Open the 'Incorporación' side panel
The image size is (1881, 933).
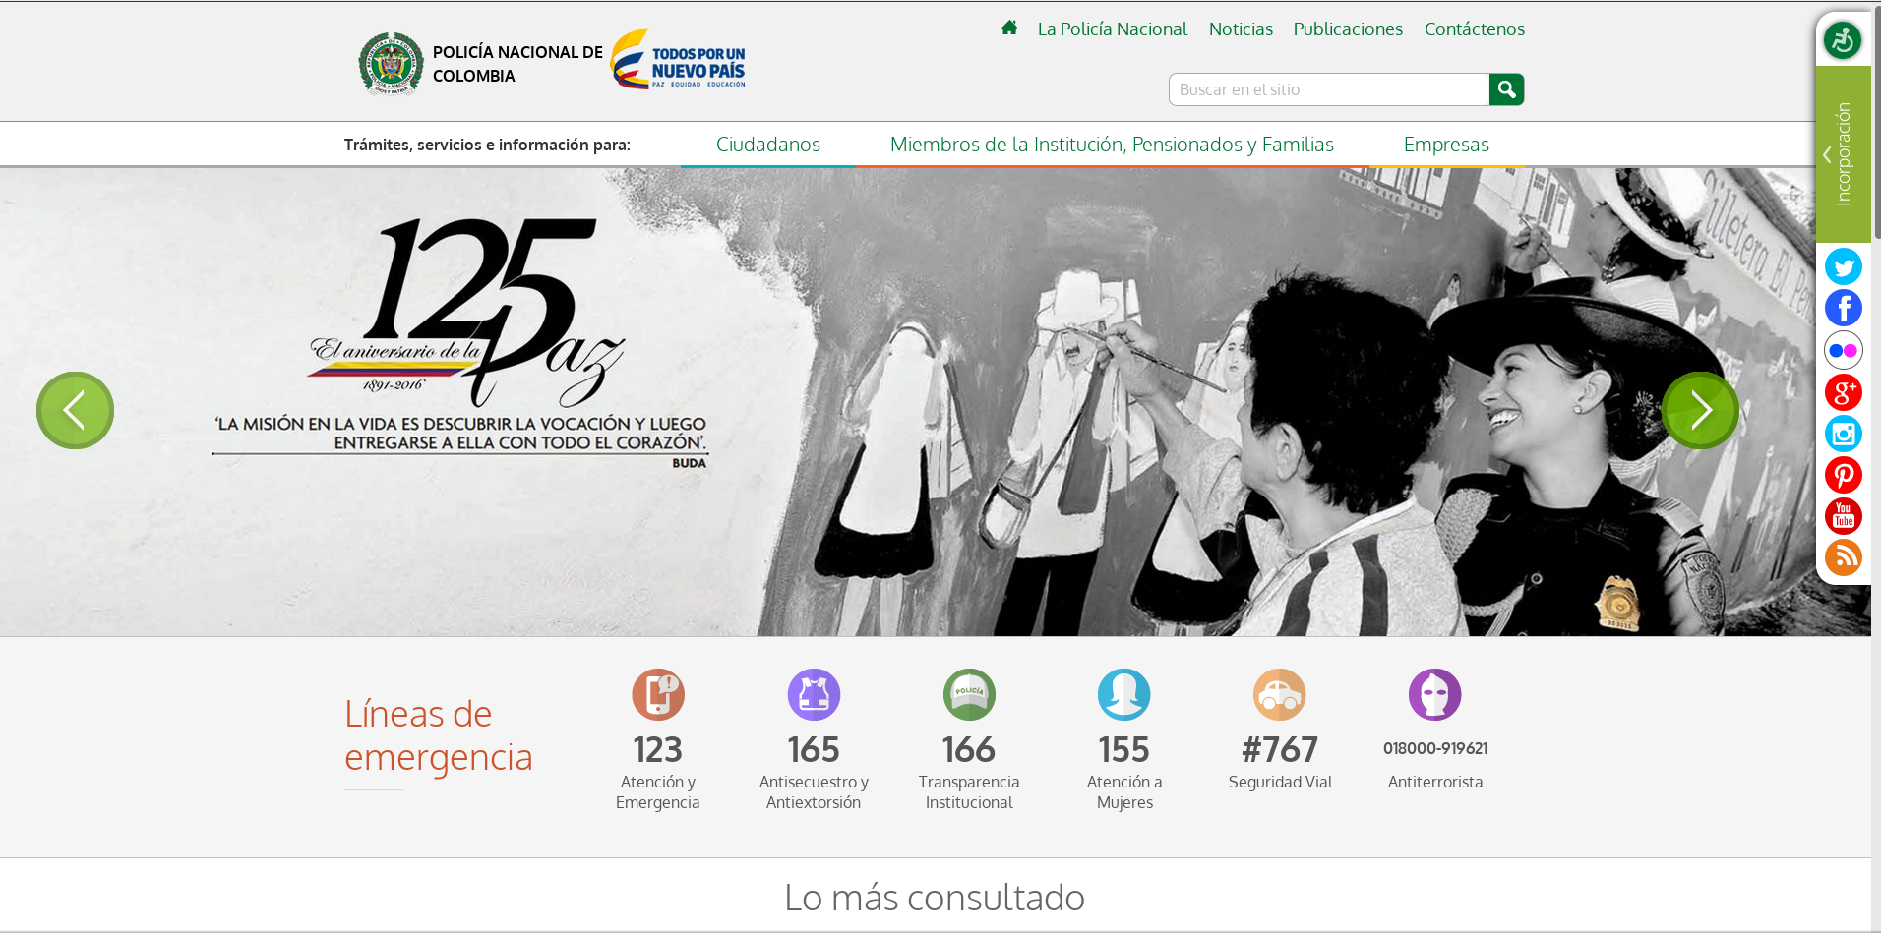pos(1844,154)
